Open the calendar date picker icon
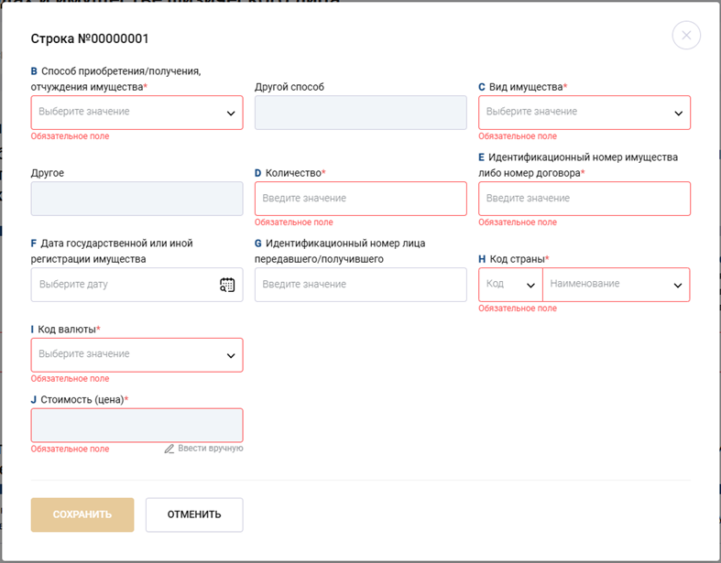Image resolution: width=721 pixels, height=563 pixels. pyautogui.click(x=227, y=285)
